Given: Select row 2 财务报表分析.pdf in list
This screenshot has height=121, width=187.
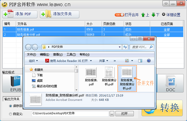Looking at the screenshot, I should (93, 34).
